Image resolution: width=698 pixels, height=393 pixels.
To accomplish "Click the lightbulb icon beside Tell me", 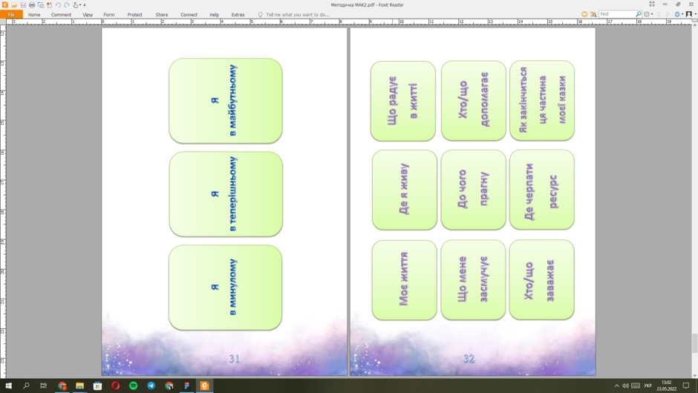I will tap(261, 15).
